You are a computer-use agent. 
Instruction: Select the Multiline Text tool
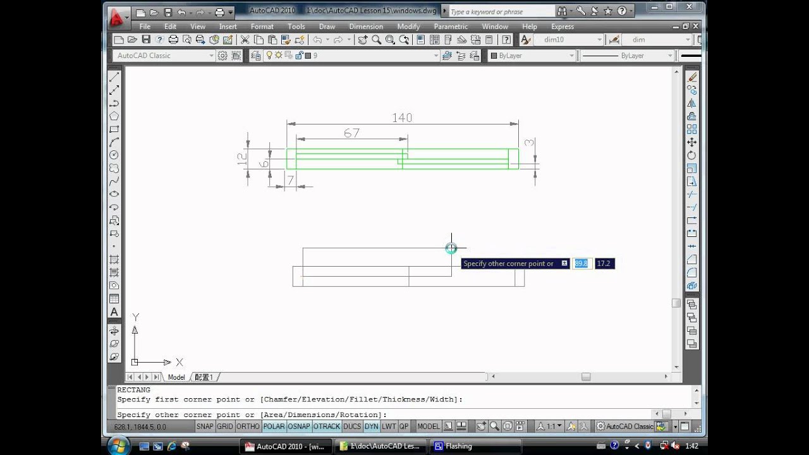pyautogui.click(x=114, y=312)
